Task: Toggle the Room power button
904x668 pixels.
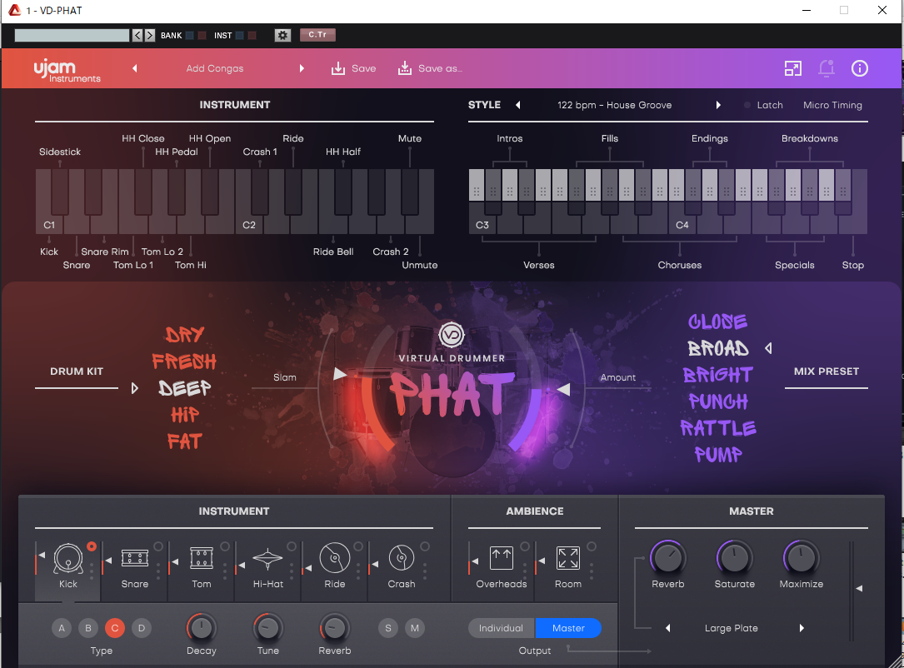Action: click(592, 546)
